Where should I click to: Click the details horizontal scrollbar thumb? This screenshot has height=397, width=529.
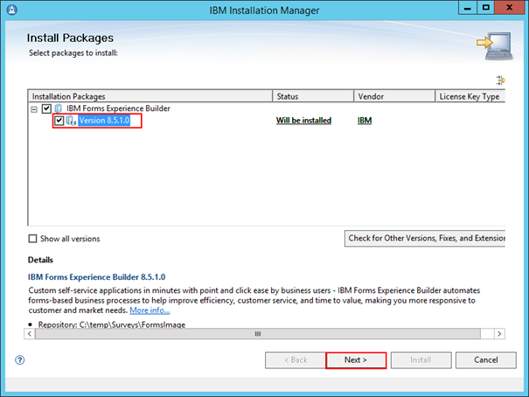click(258, 334)
